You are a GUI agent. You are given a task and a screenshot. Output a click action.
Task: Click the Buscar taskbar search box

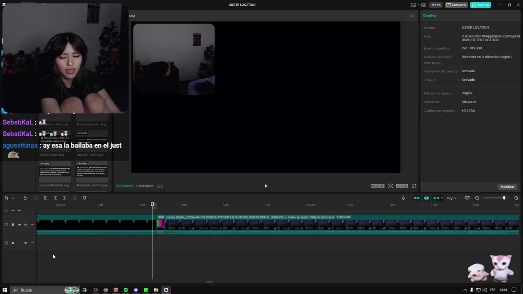pyautogui.click(x=45, y=290)
